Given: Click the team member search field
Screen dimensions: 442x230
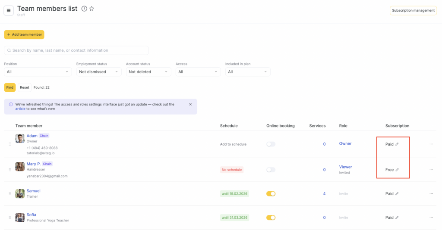Looking at the screenshot, I should [x=76, y=50].
